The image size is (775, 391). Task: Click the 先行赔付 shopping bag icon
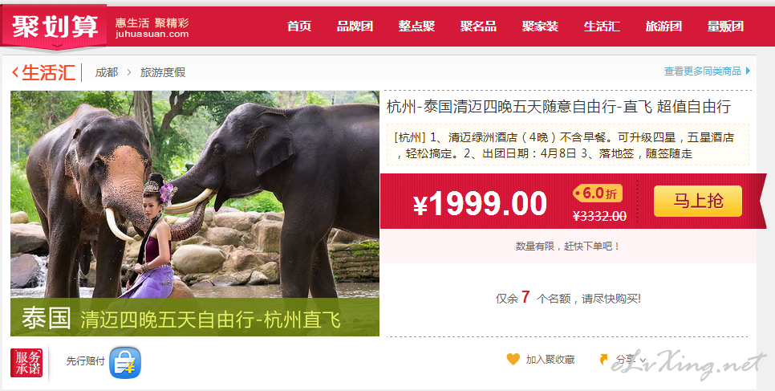tap(125, 362)
